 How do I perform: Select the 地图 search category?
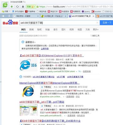tap(79, 29)
